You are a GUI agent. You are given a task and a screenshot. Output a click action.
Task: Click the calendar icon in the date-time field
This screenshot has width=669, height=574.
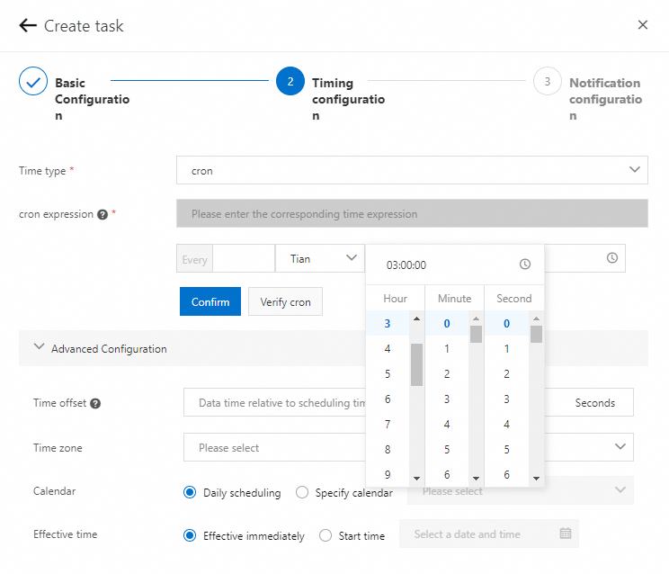point(566,533)
